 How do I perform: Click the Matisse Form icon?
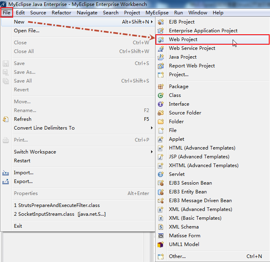(161, 236)
